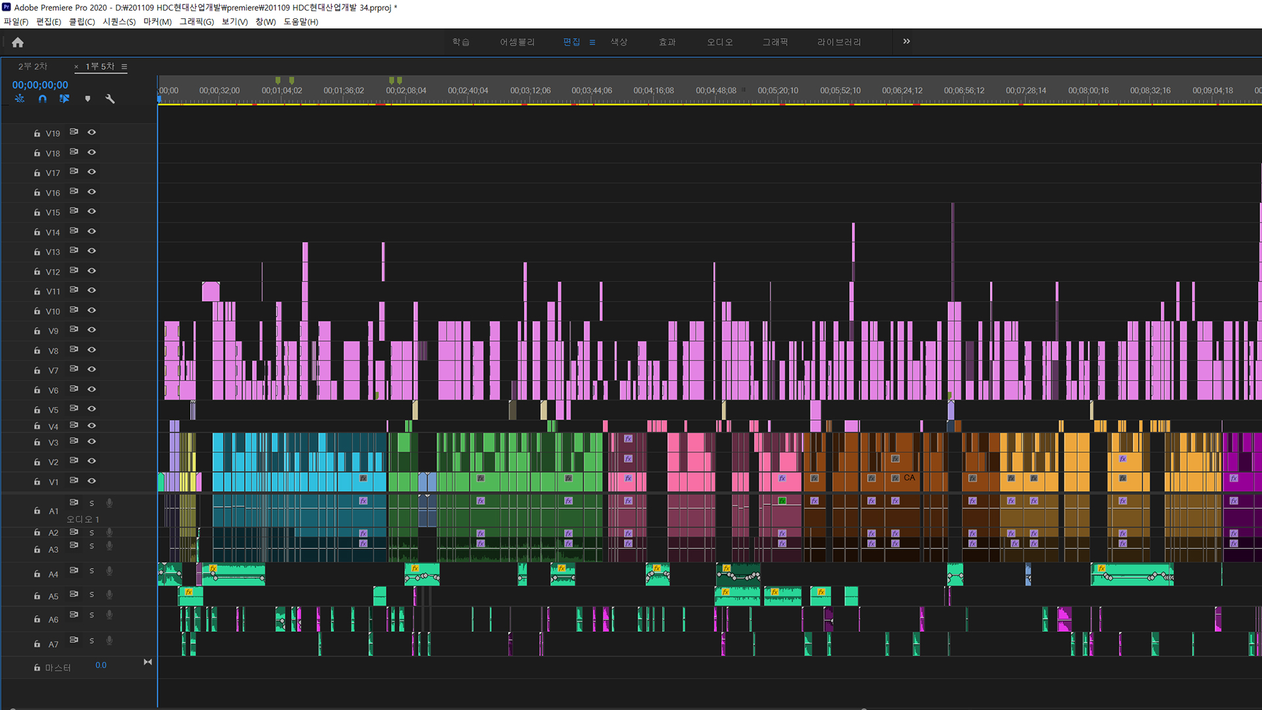Toggle the snap magnet icon in timeline
Screen dimensions: 1262x710
pos(42,99)
